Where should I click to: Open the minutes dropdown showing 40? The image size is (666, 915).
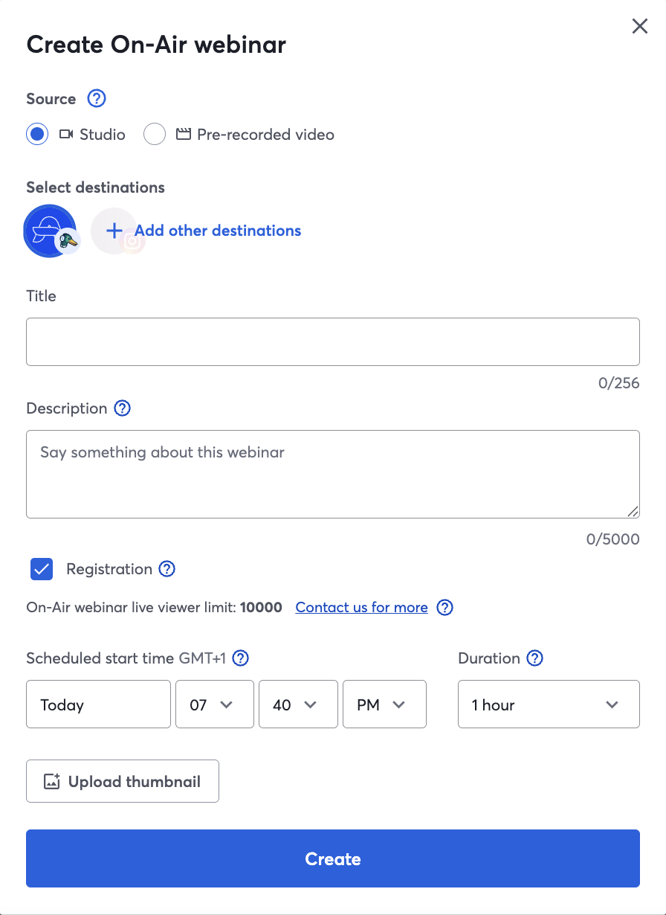point(298,704)
